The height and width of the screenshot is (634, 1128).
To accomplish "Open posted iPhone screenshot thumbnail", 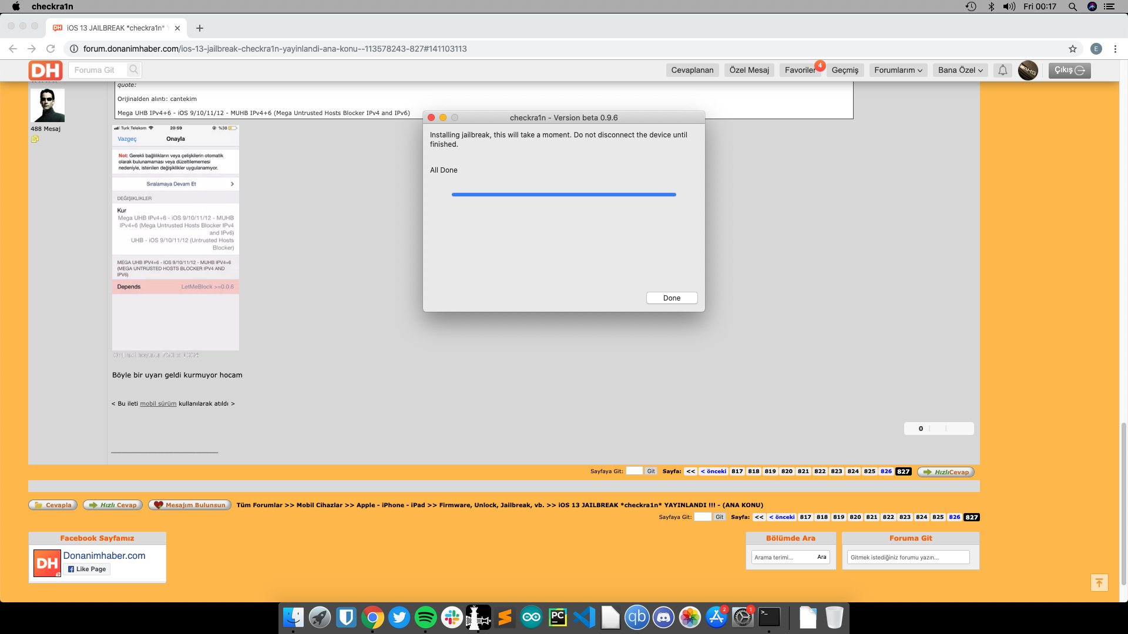I will [176, 238].
